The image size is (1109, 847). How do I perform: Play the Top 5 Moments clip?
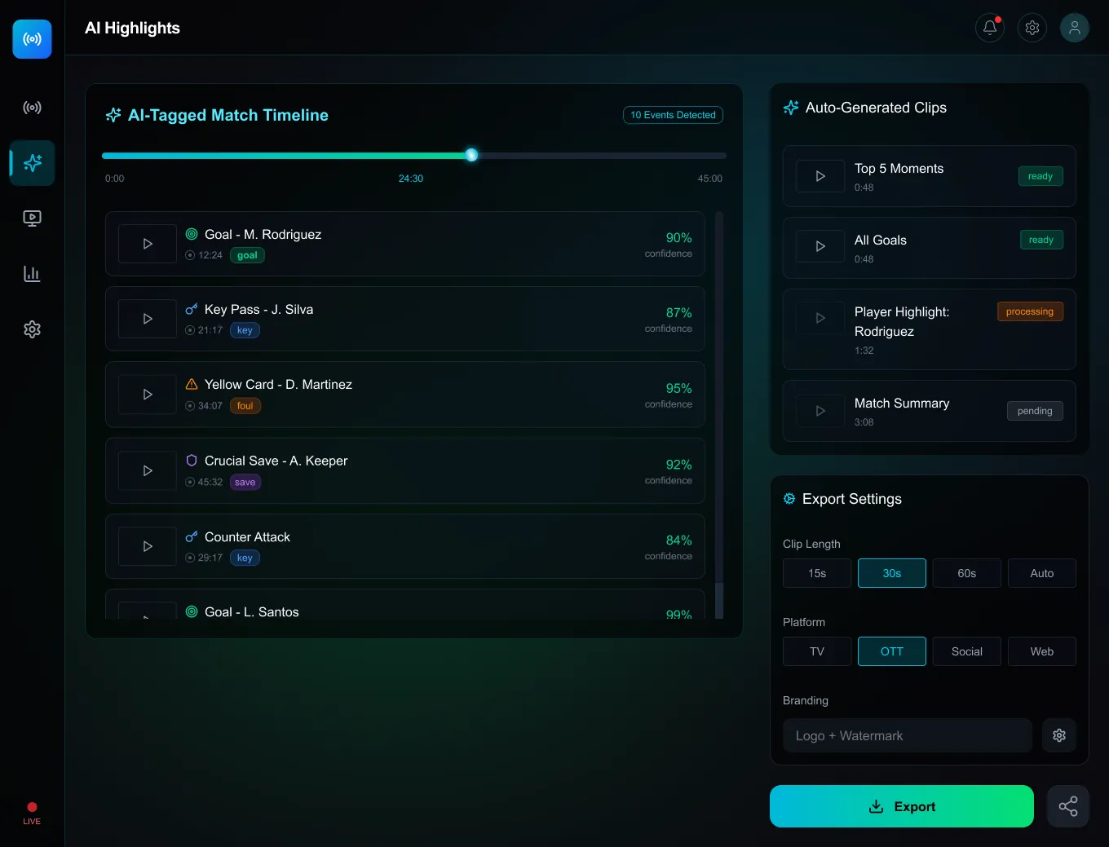(x=820, y=176)
